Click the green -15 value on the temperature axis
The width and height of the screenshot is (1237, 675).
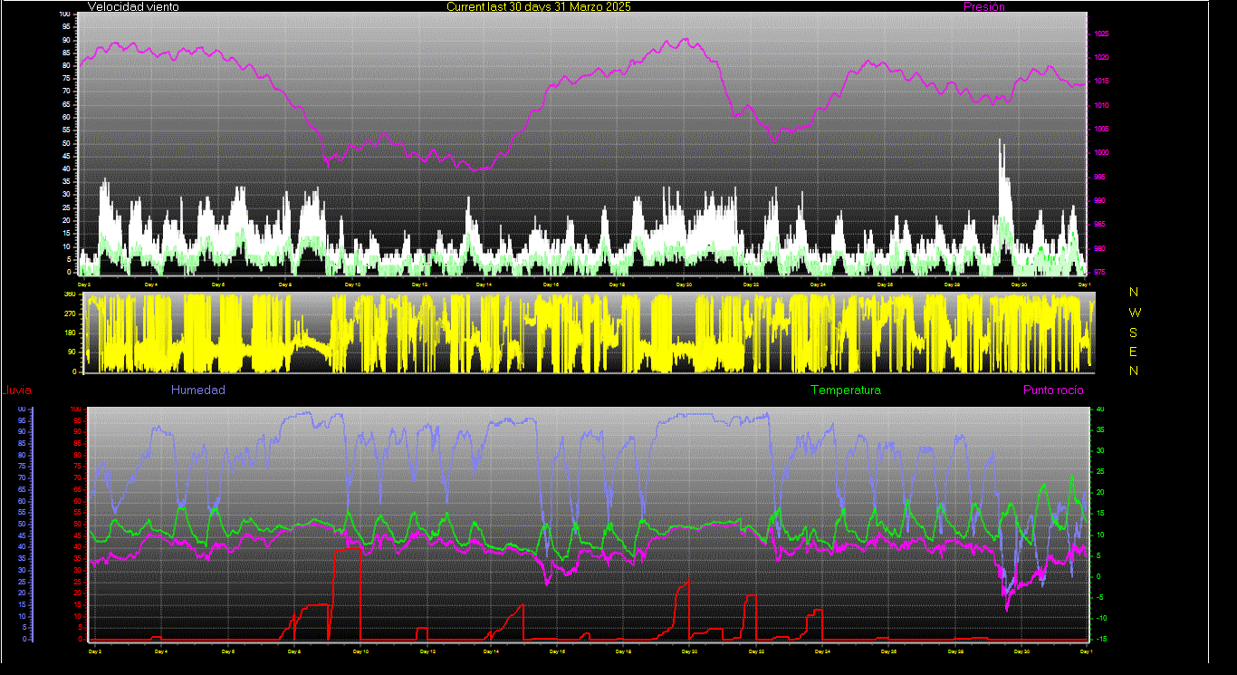pyautogui.click(x=1100, y=639)
